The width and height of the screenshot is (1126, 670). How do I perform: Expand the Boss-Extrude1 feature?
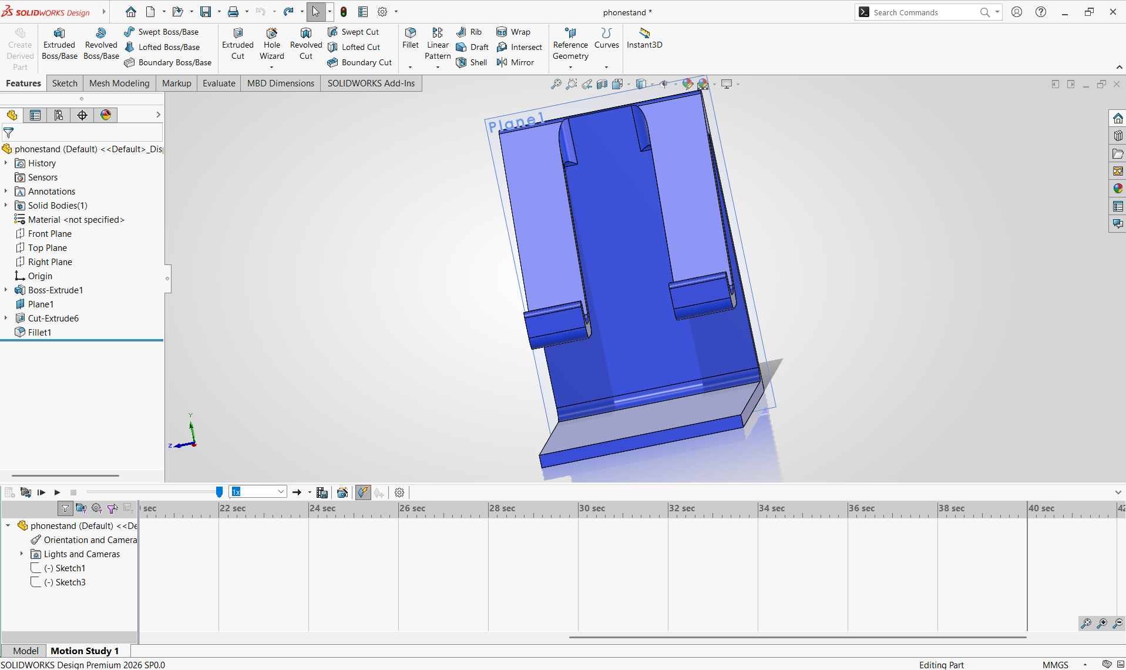pyautogui.click(x=6, y=290)
